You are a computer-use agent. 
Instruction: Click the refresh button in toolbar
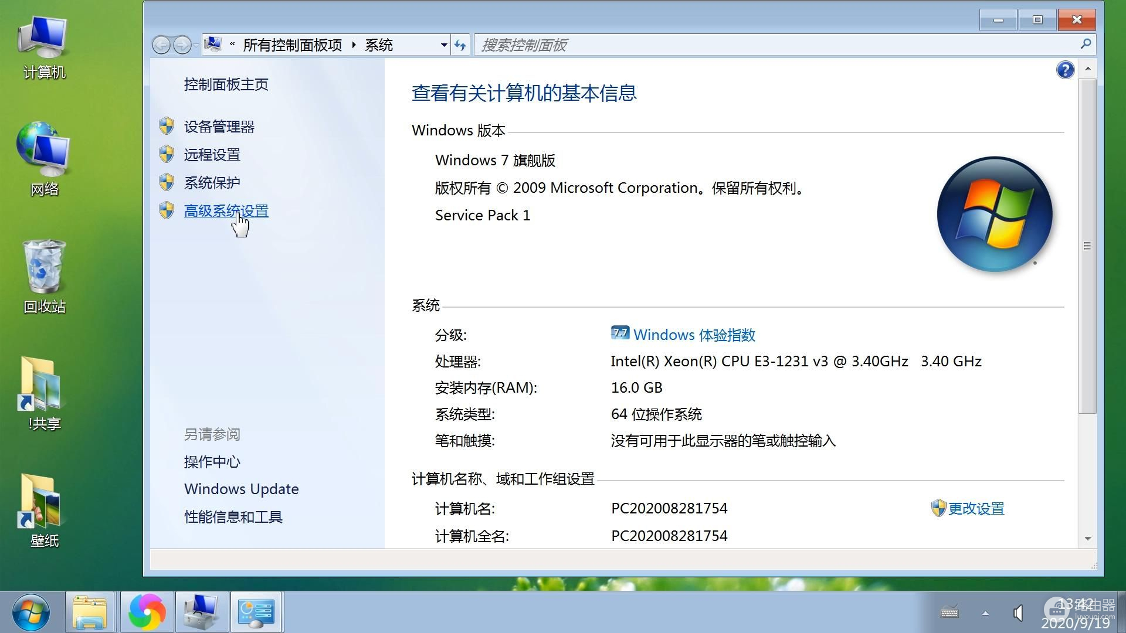[x=462, y=45]
